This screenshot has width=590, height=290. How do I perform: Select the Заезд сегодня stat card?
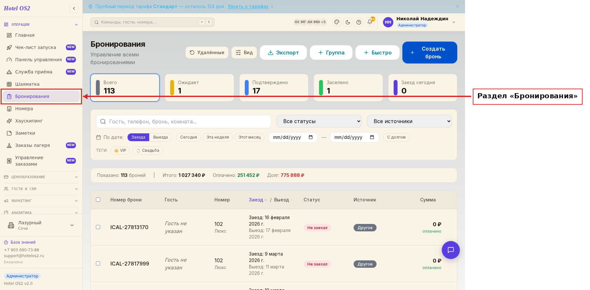click(x=423, y=88)
